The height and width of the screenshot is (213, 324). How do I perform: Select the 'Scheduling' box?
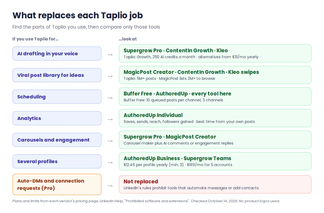pyautogui.click(x=57, y=97)
